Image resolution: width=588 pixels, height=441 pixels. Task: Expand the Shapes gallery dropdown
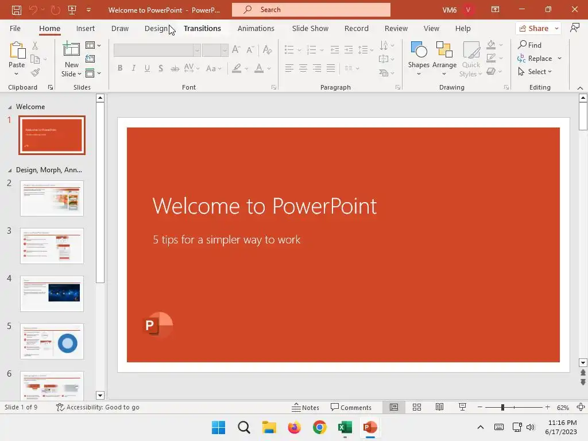click(x=419, y=74)
